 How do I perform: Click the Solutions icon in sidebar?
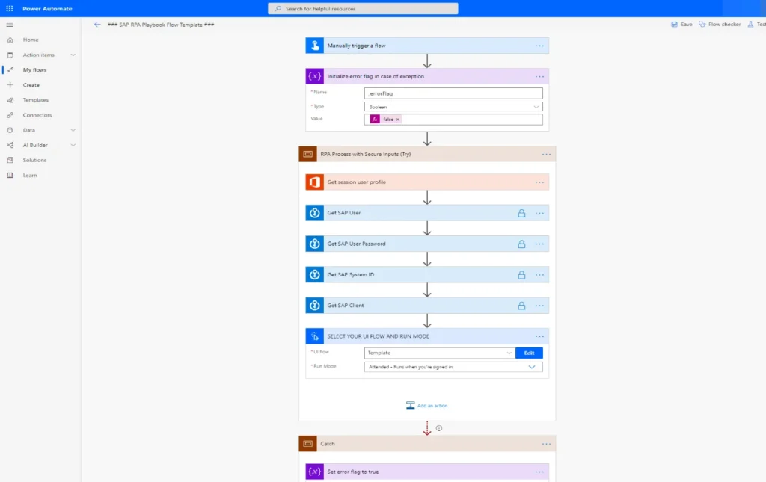(x=10, y=160)
